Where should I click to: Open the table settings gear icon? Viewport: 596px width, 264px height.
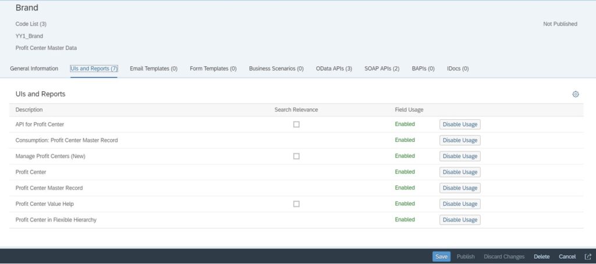coord(576,94)
